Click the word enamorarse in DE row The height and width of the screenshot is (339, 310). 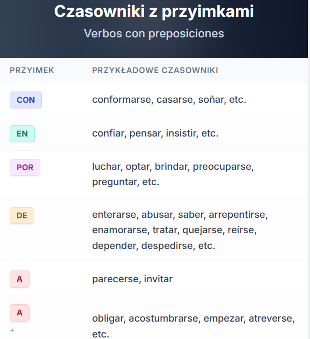[x=121, y=230]
